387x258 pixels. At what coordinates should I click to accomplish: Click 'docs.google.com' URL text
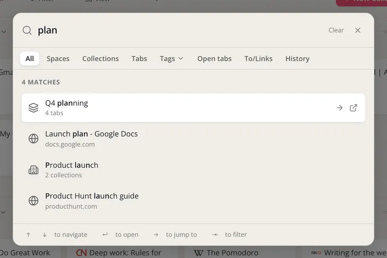tap(70, 144)
